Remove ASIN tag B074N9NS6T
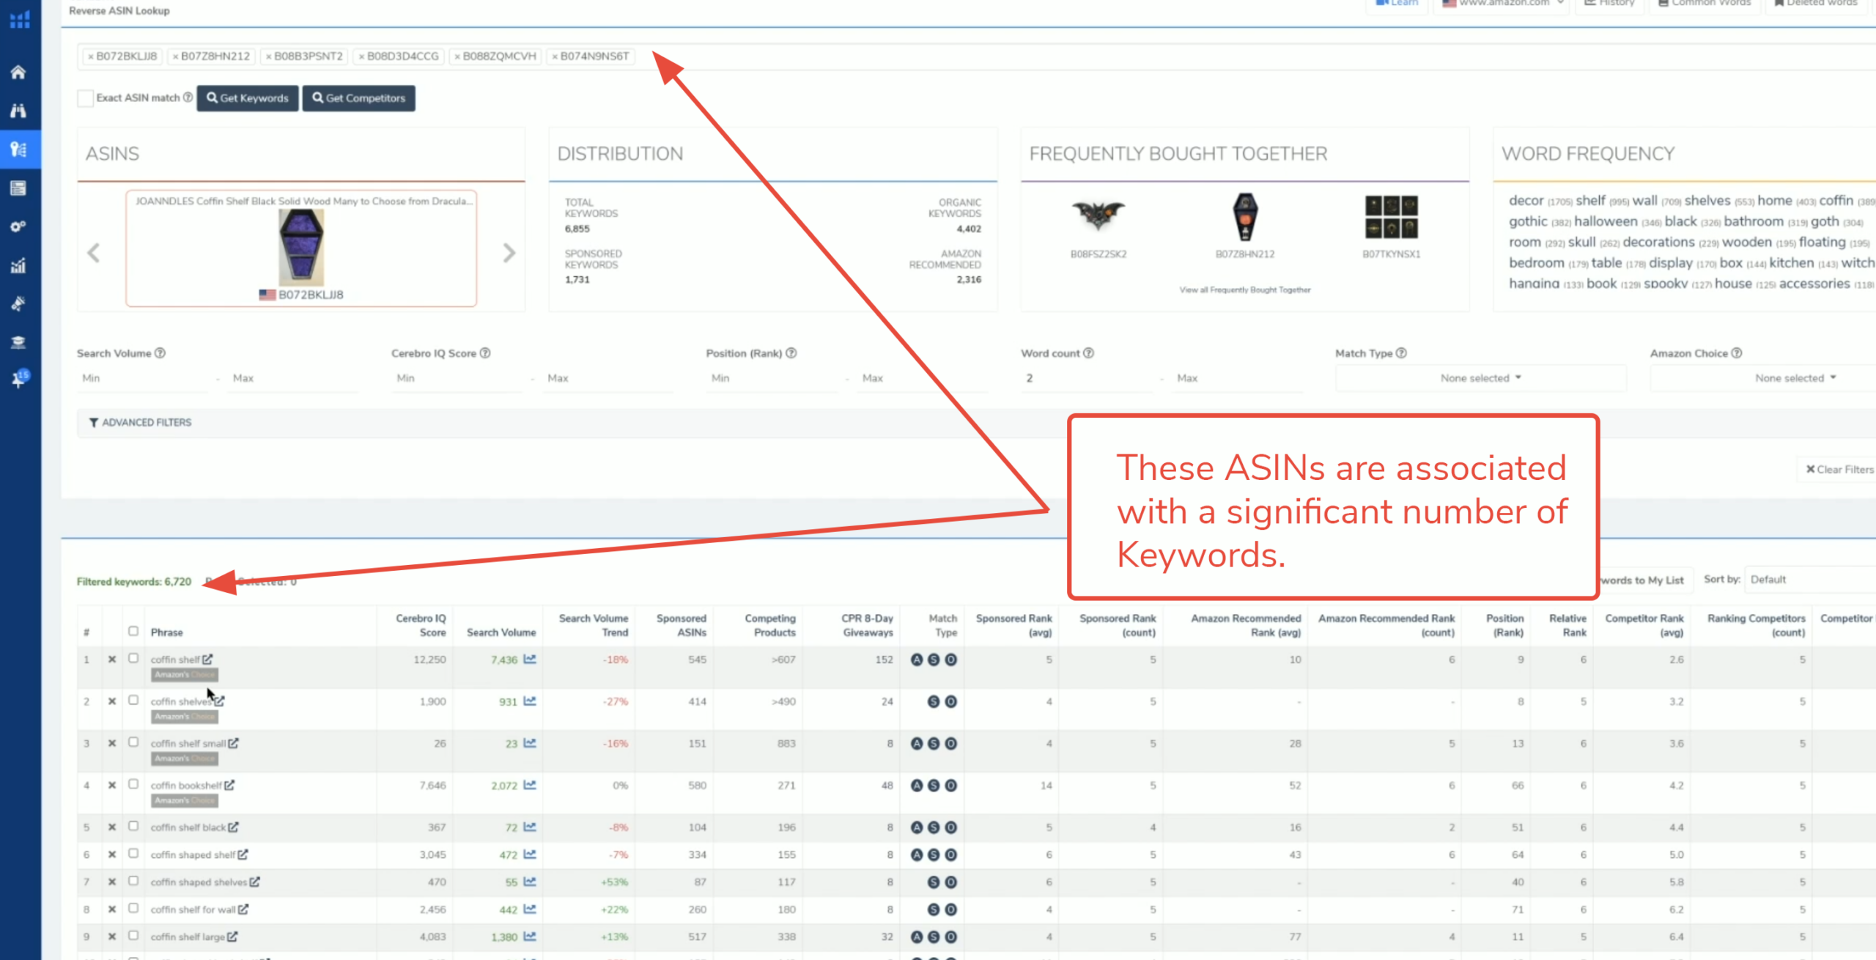 [x=555, y=56]
